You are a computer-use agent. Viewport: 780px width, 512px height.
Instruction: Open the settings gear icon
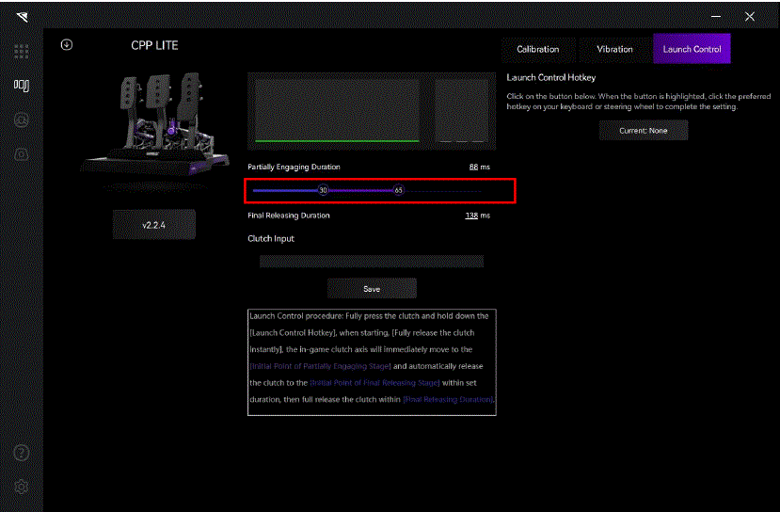22,487
